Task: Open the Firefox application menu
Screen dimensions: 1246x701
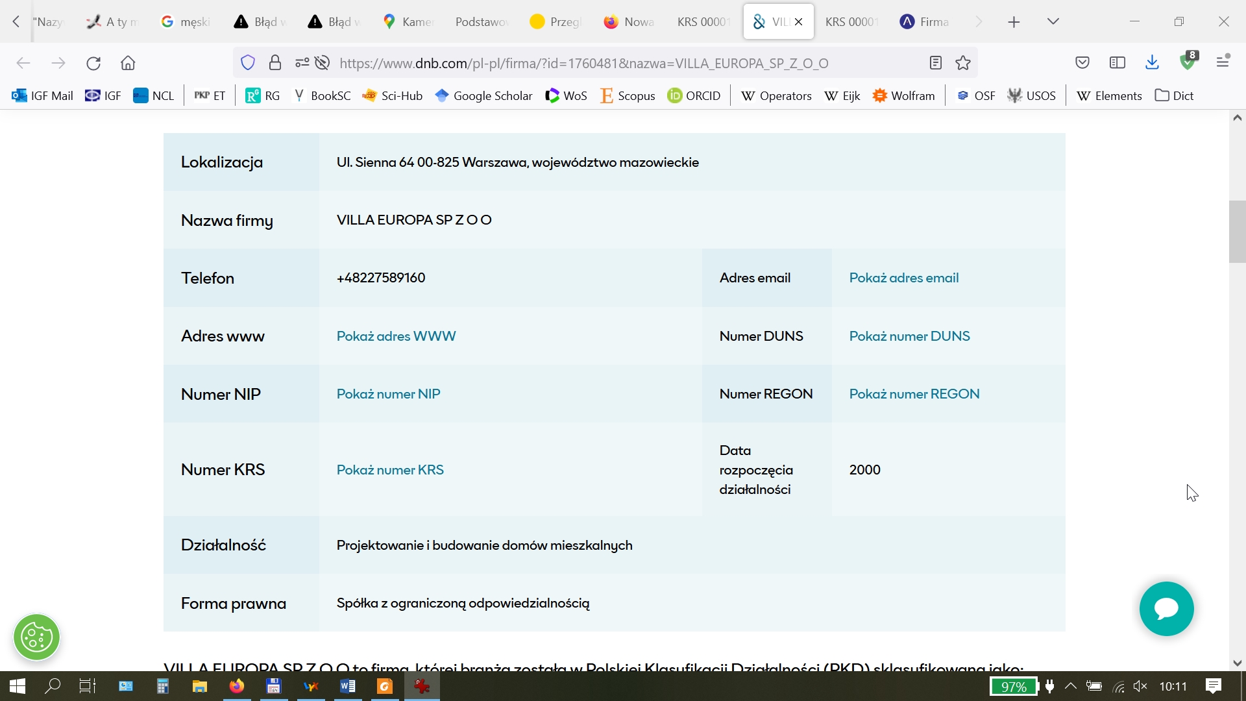Action: click(x=1223, y=62)
